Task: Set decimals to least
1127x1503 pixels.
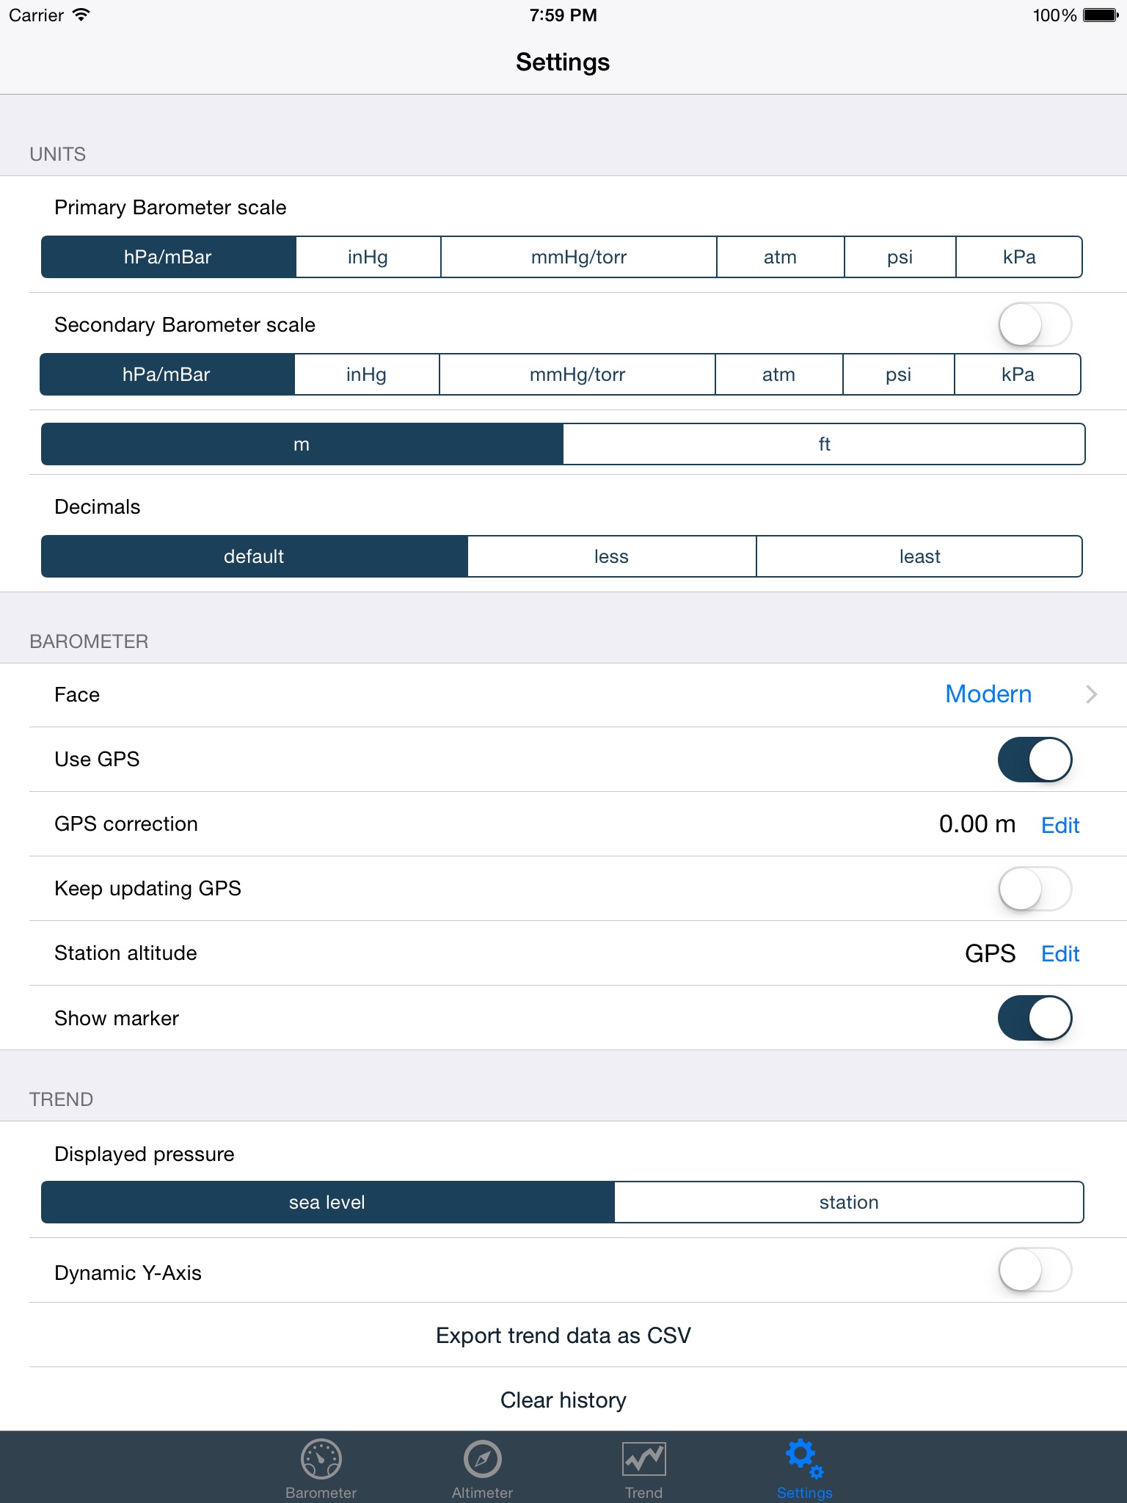Action: click(919, 556)
